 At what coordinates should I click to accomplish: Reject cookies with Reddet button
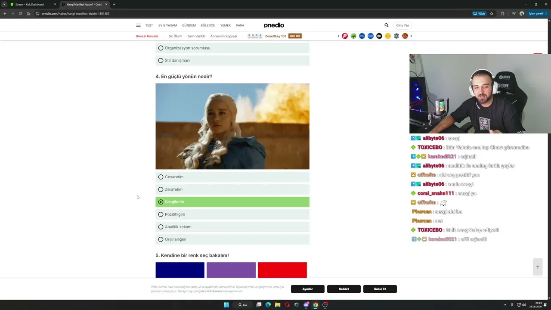point(344,289)
